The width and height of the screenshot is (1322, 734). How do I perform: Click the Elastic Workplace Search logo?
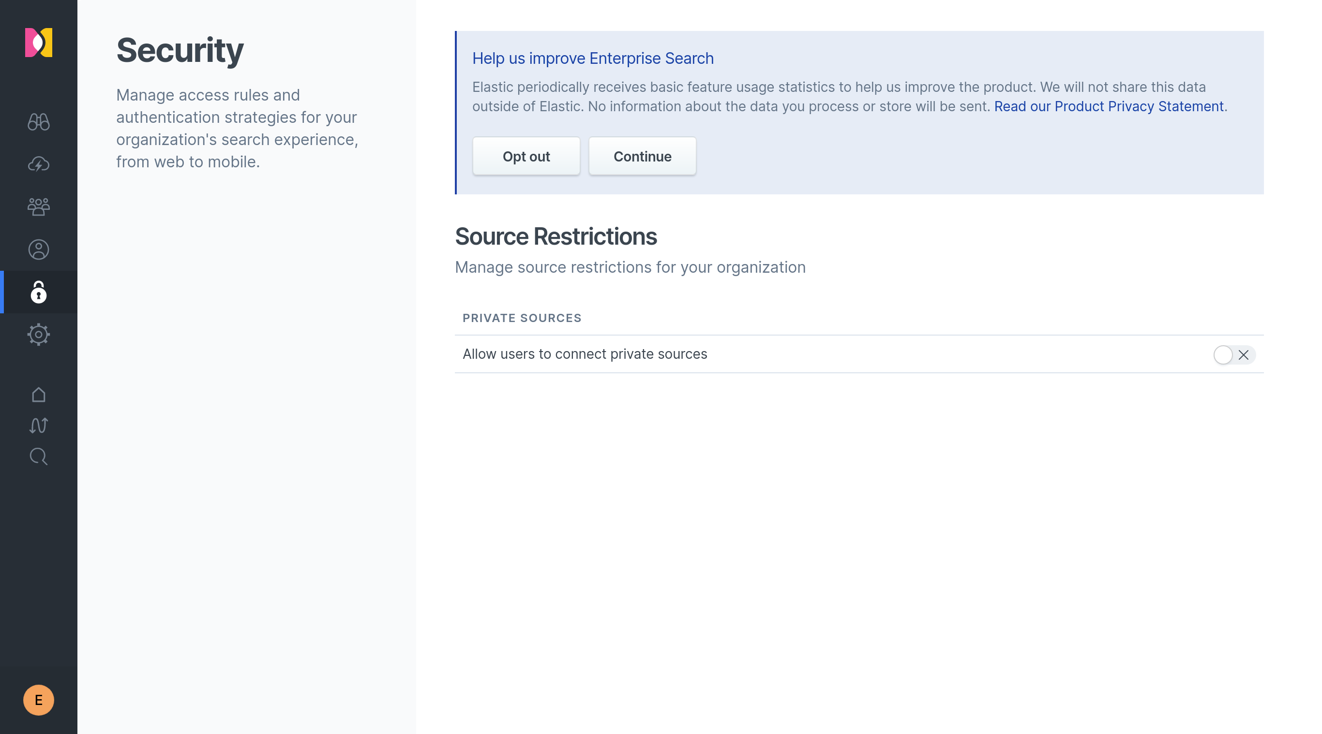coord(39,43)
